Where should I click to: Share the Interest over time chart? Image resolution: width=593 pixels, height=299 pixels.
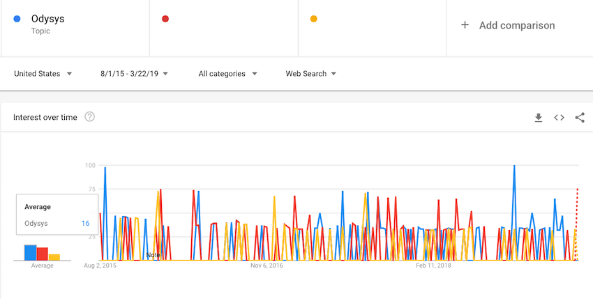tap(580, 118)
